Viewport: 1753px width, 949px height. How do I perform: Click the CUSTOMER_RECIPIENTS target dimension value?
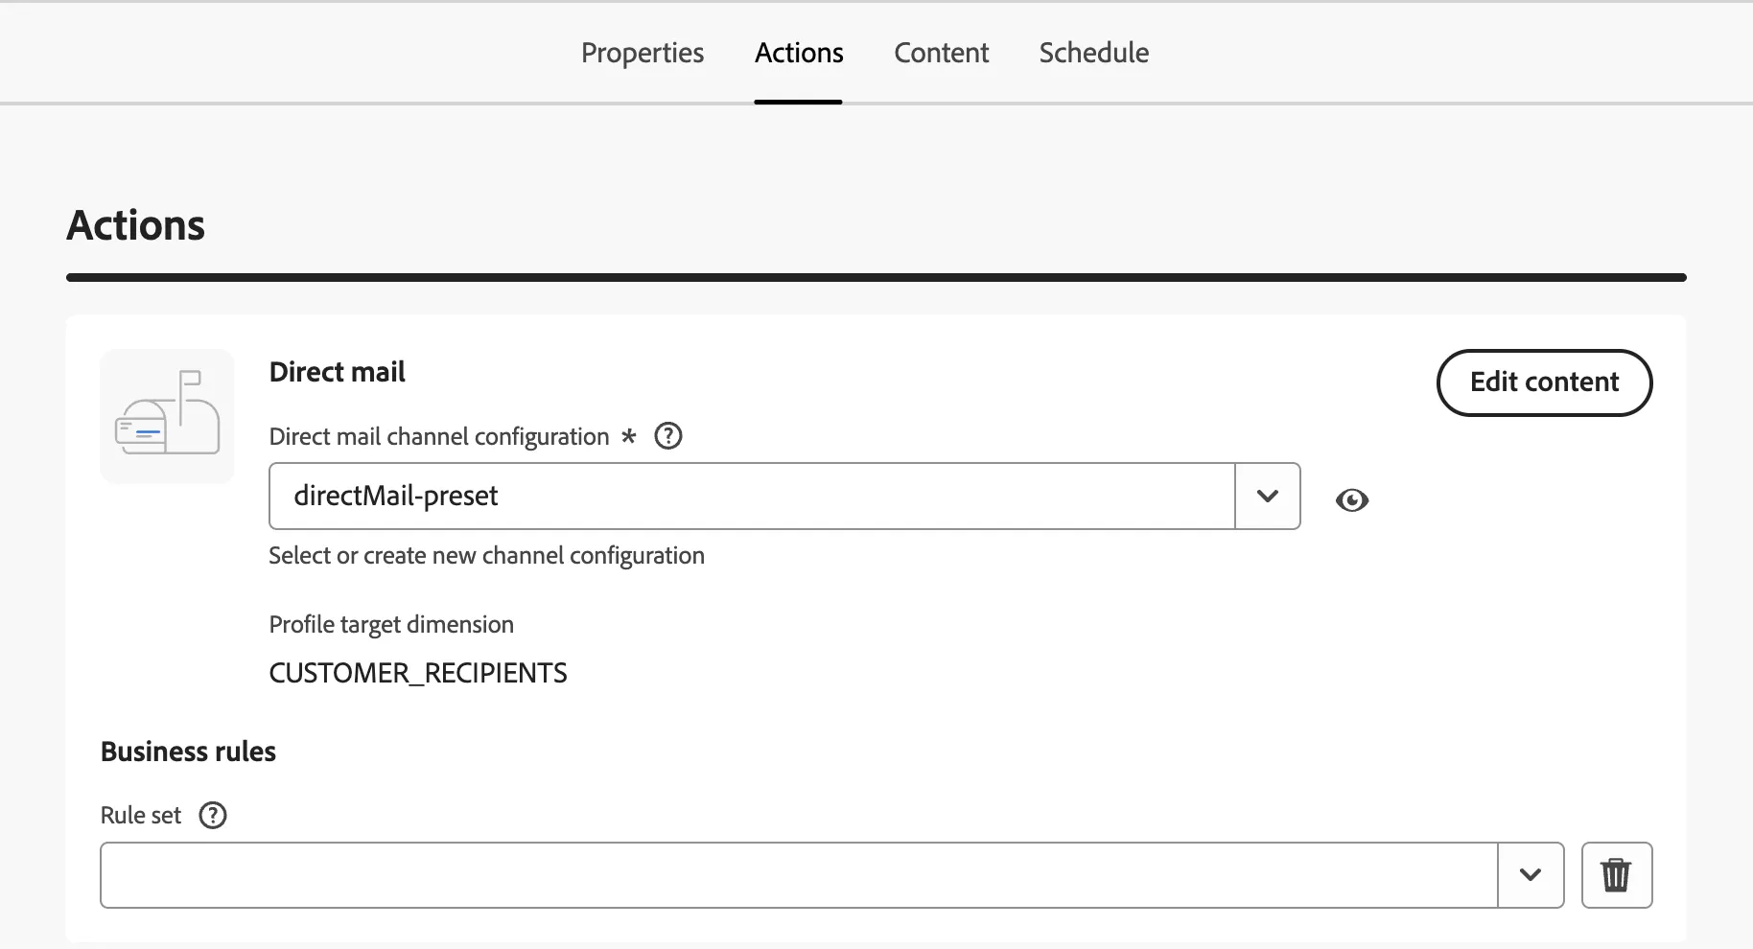[x=417, y=673]
